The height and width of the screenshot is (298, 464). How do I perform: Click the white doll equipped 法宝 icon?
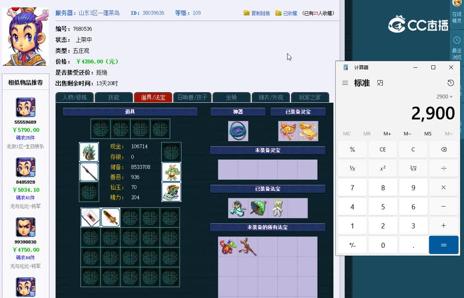278,208
